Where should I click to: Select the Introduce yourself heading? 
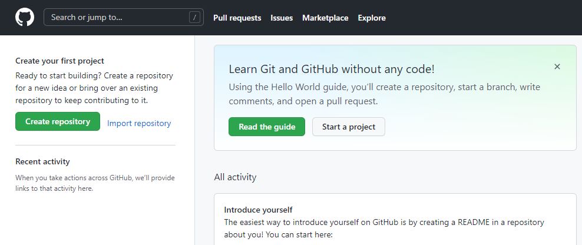click(259, 210)
